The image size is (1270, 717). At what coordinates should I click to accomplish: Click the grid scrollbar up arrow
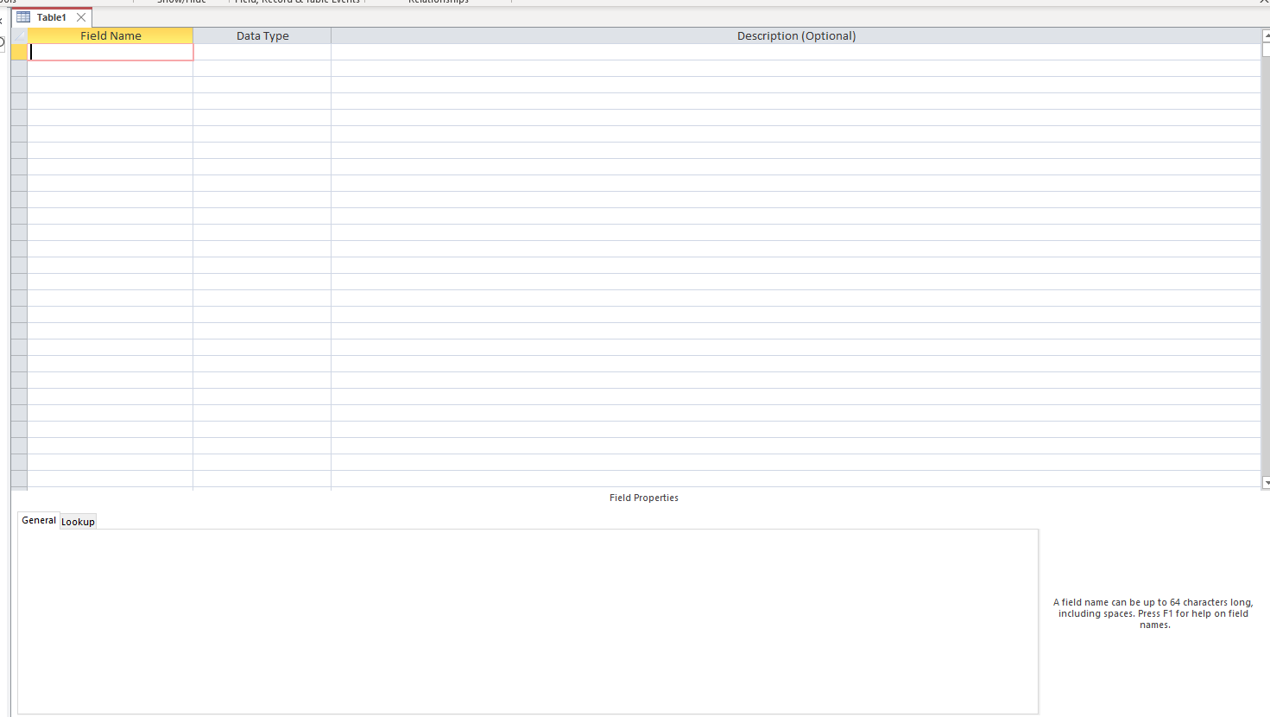click(x=1266, y=35)
